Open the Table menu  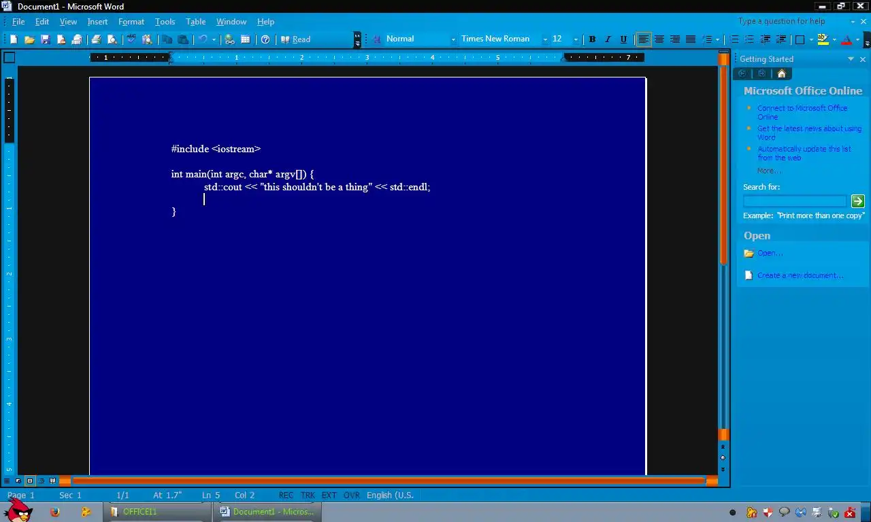tap(195, 22)
